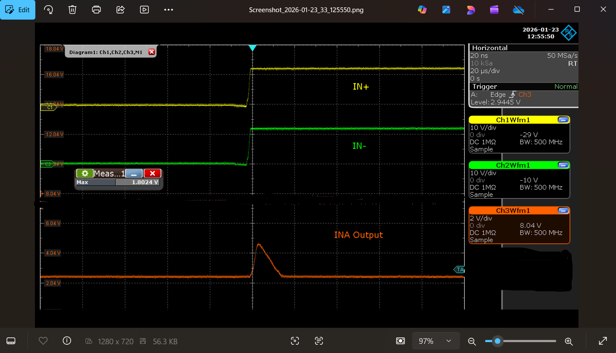Click the 1280 x 720 image dimensions text

tap(116, 342)
